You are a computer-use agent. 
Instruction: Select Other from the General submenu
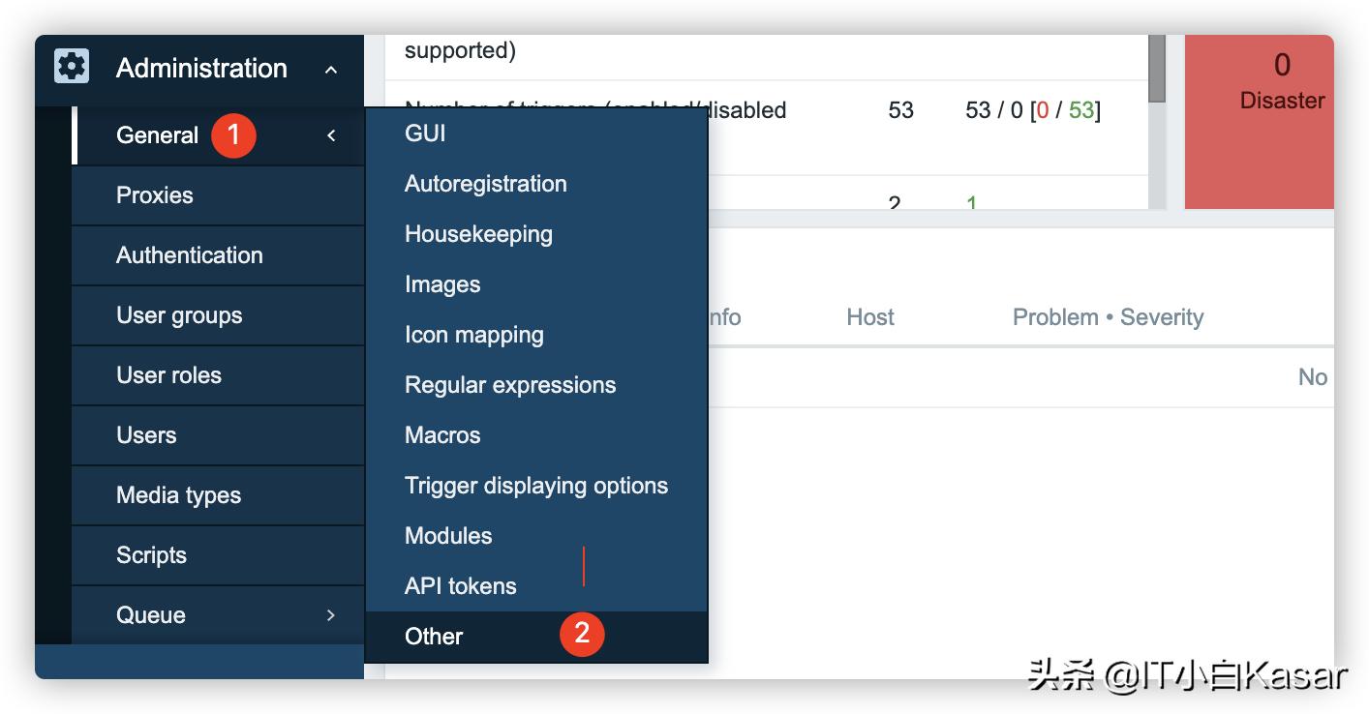(x=434, y=636)
